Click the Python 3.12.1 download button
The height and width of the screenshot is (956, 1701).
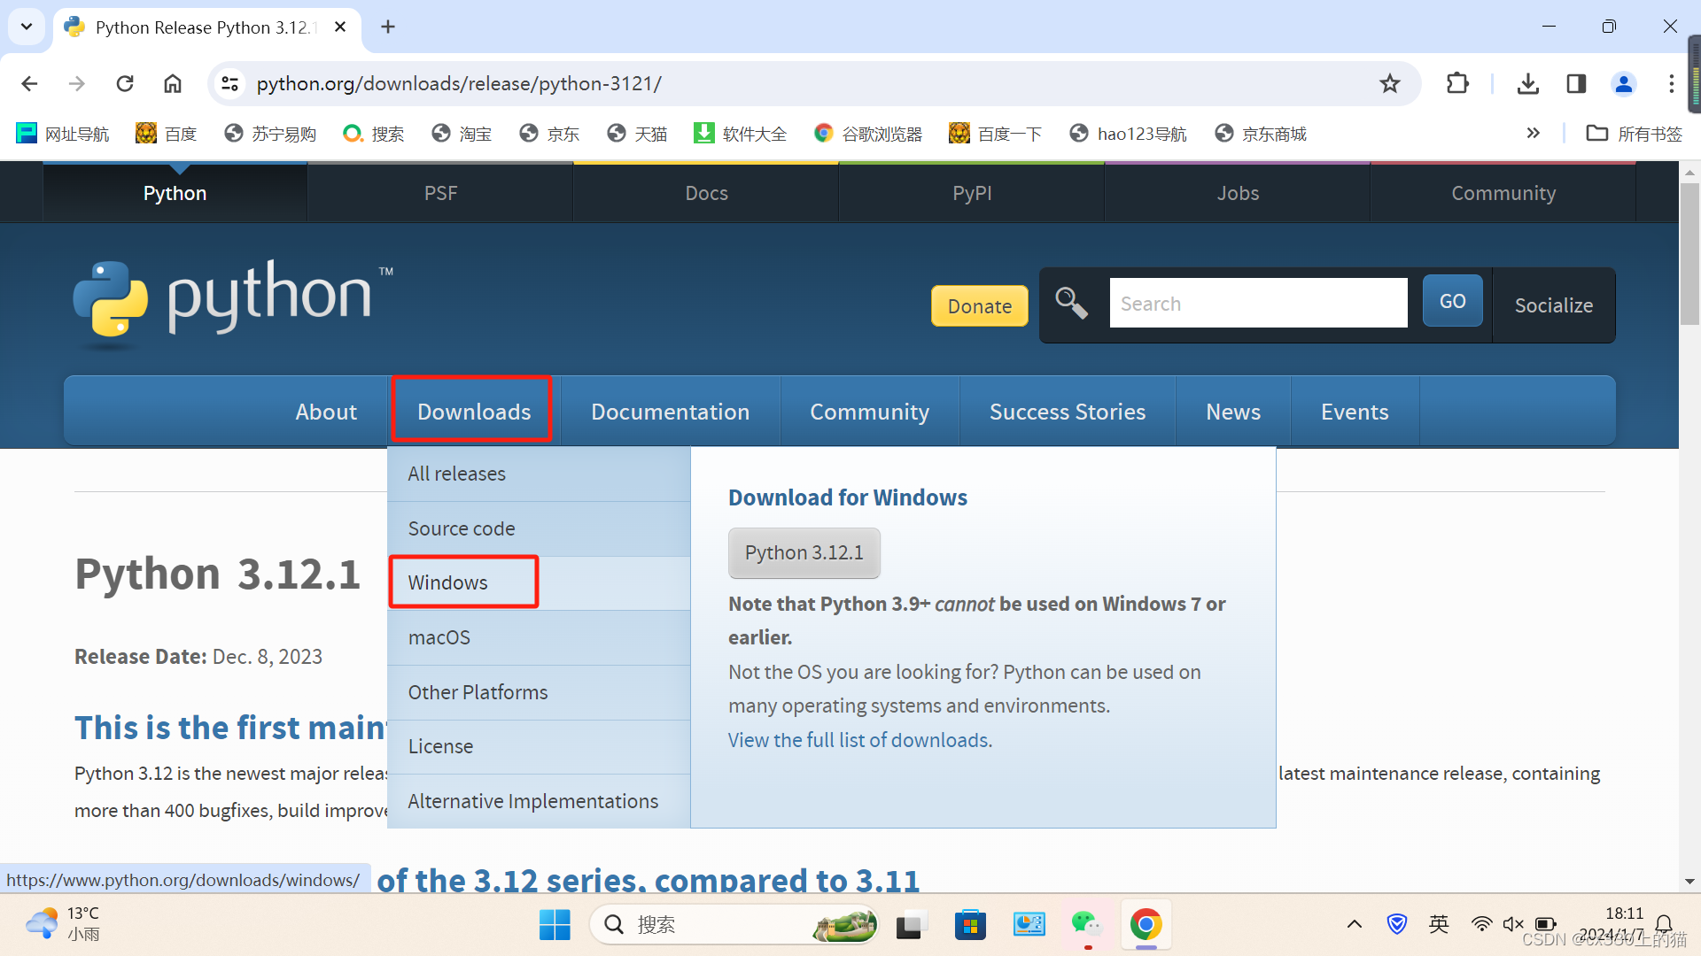coord(804,552)
